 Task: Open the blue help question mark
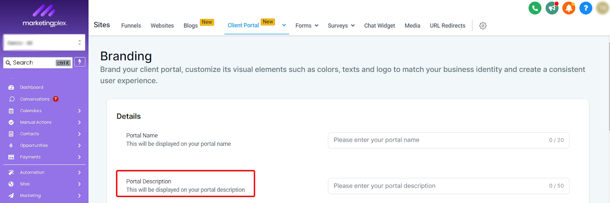click(x=586, y=8)
